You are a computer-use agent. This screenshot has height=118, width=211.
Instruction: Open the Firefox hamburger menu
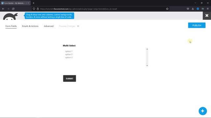pos(208,9)
